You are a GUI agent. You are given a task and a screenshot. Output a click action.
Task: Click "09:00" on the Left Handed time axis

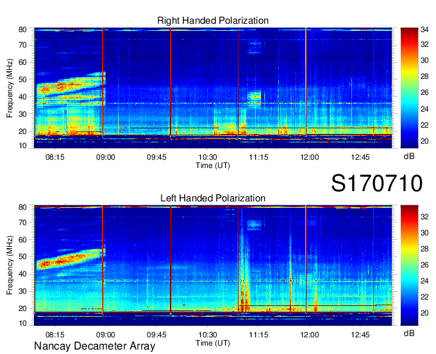click(106, 335)
